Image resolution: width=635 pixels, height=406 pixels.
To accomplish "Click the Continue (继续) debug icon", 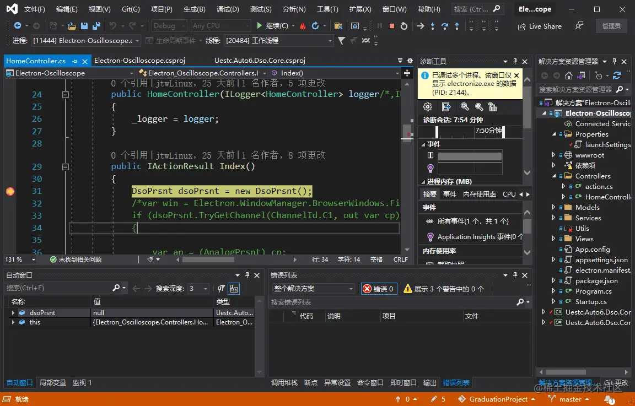I will coord(259,25).
